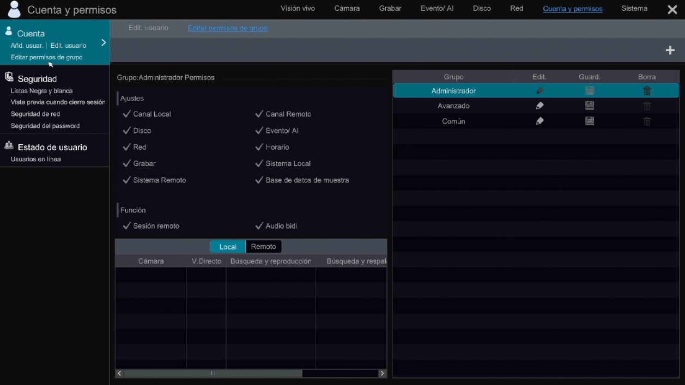Image resolution: width=685 pixels, height=385 pixels.
Task: Toggle the Canal Local permission
Action: [x=127, y=114]
